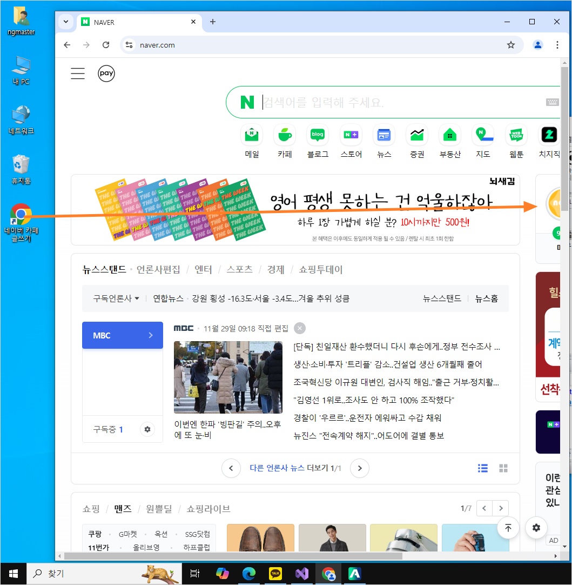Select the 경제 tab
572x585 pixels.
(276, 269)
